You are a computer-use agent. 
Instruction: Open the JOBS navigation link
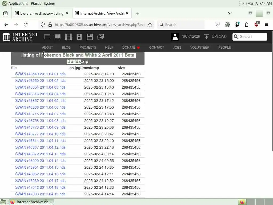177,48
